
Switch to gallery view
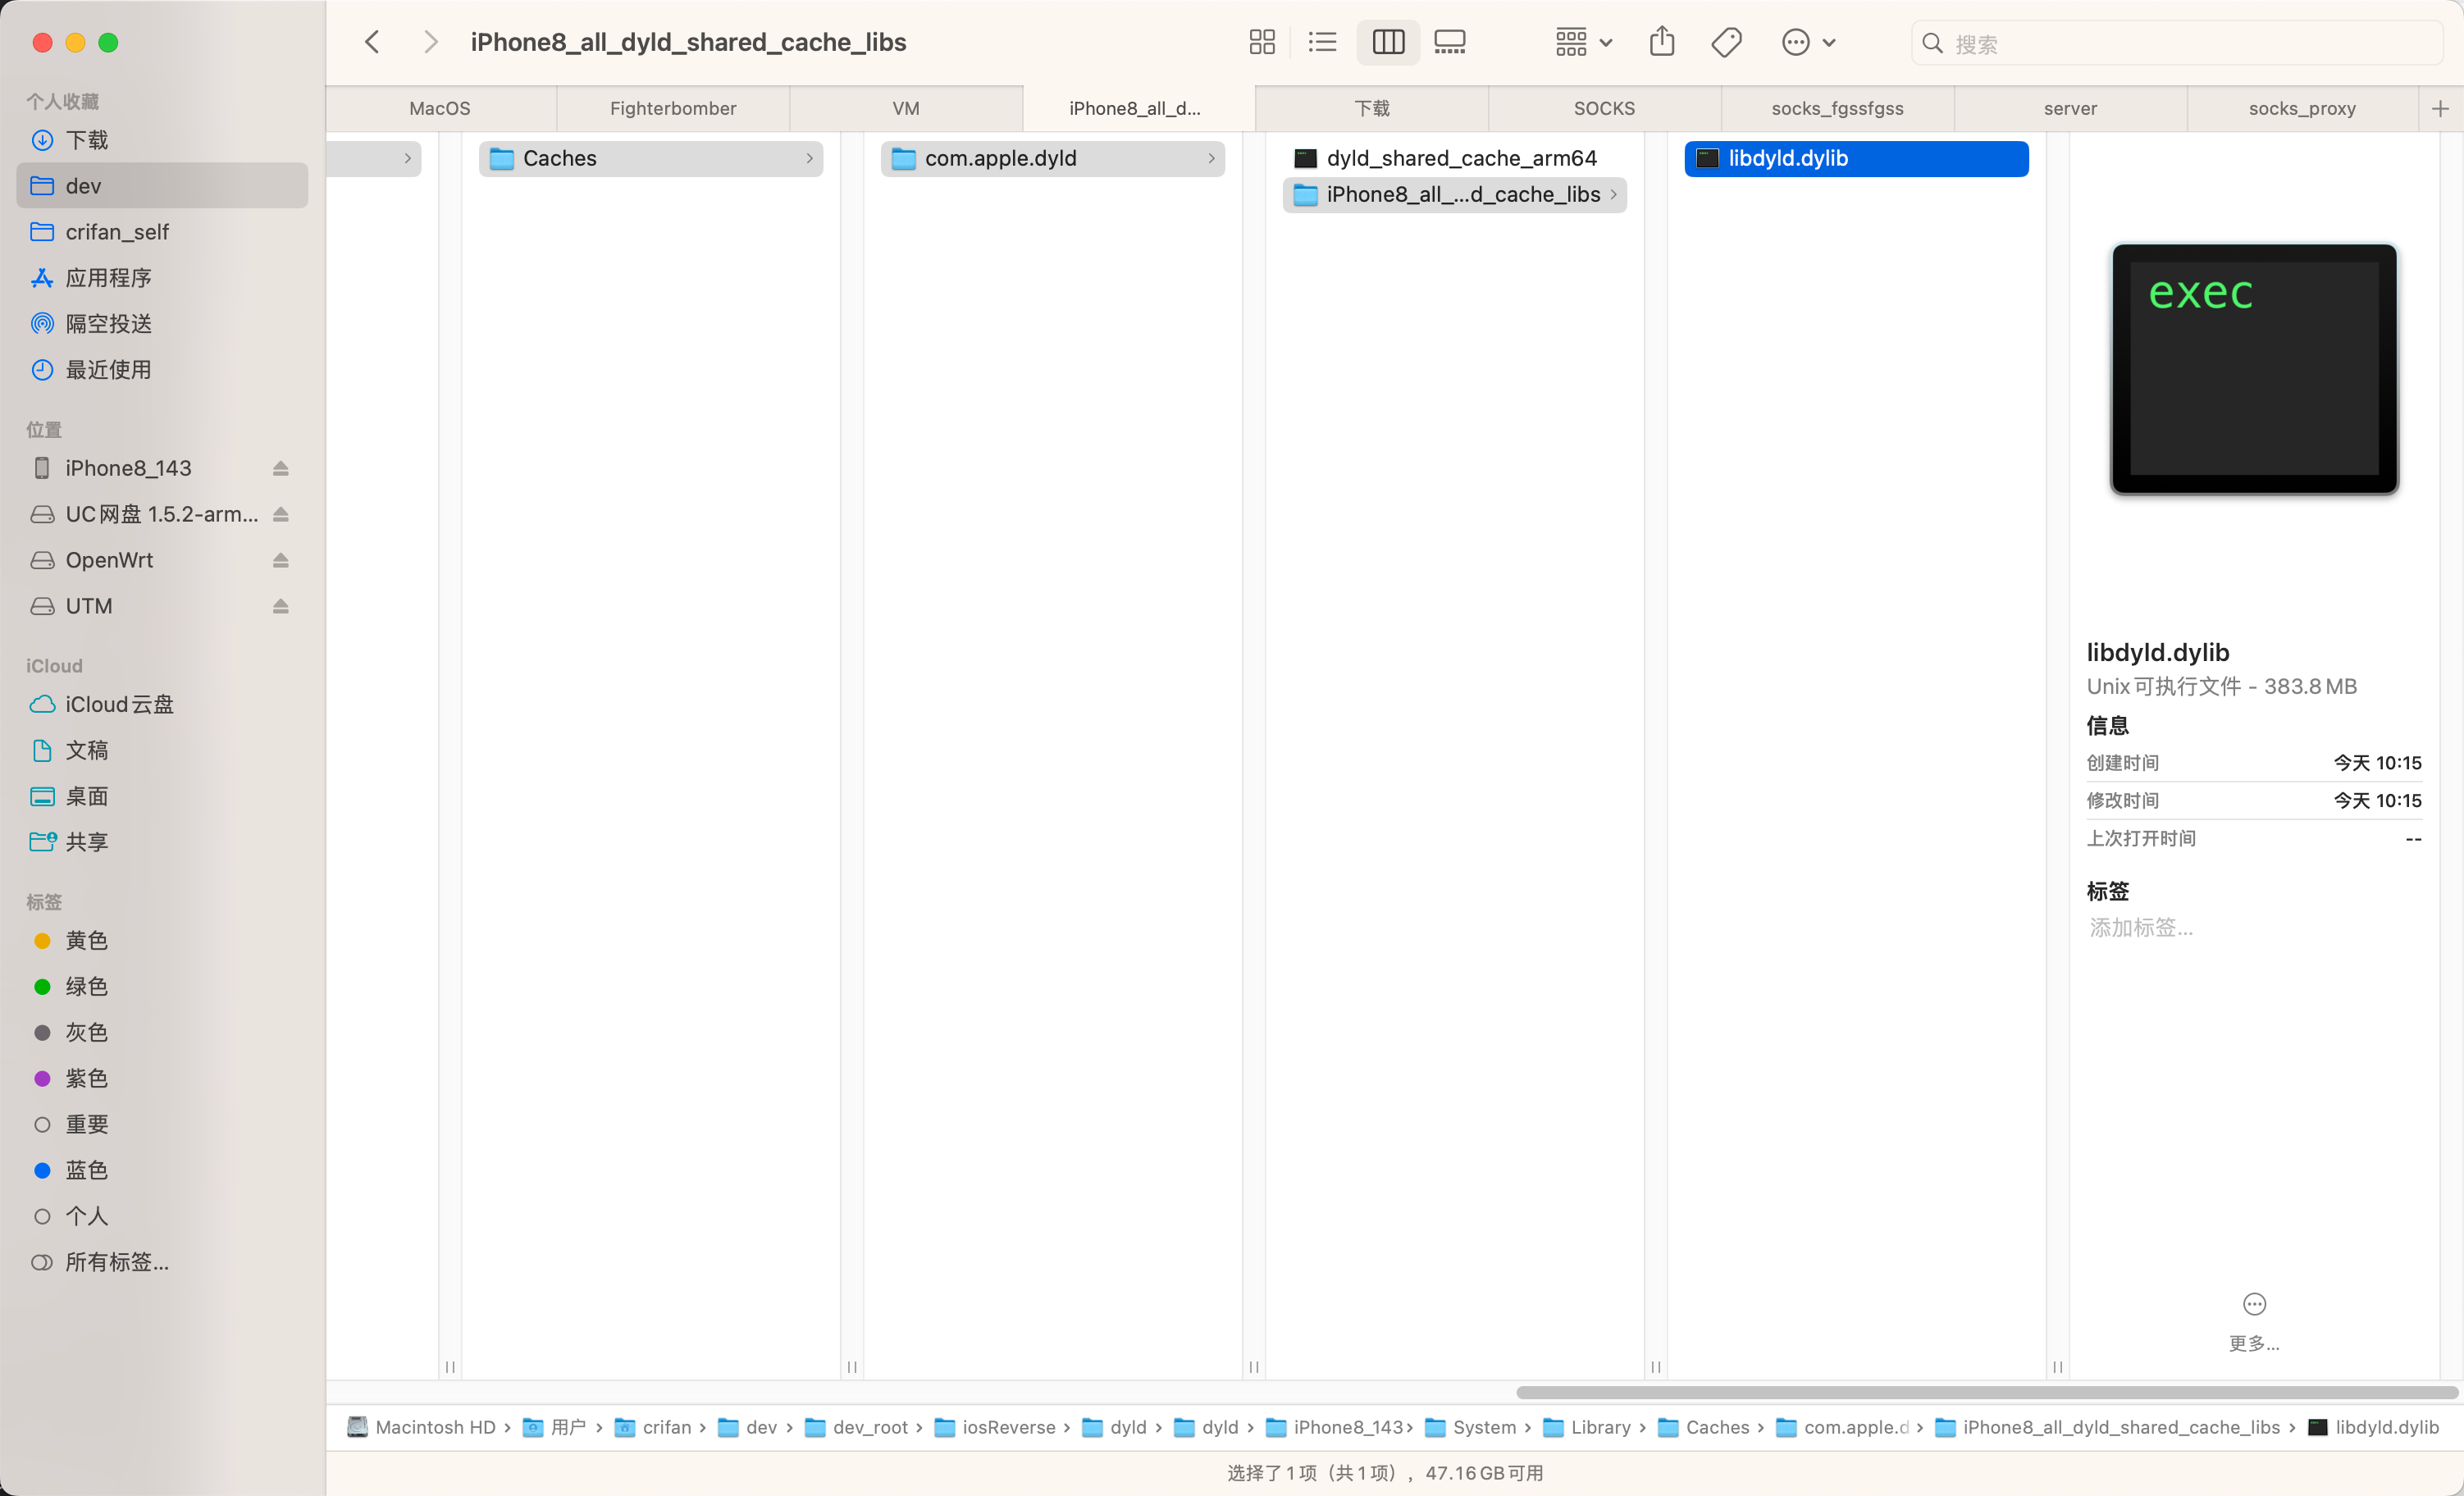click(x=1450, y=42)
